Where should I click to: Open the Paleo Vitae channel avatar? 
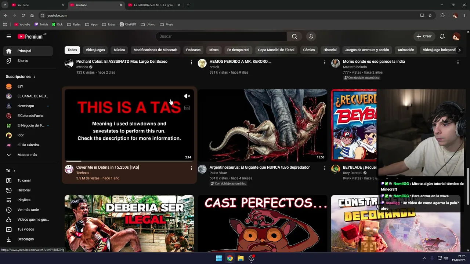point(202,169)
